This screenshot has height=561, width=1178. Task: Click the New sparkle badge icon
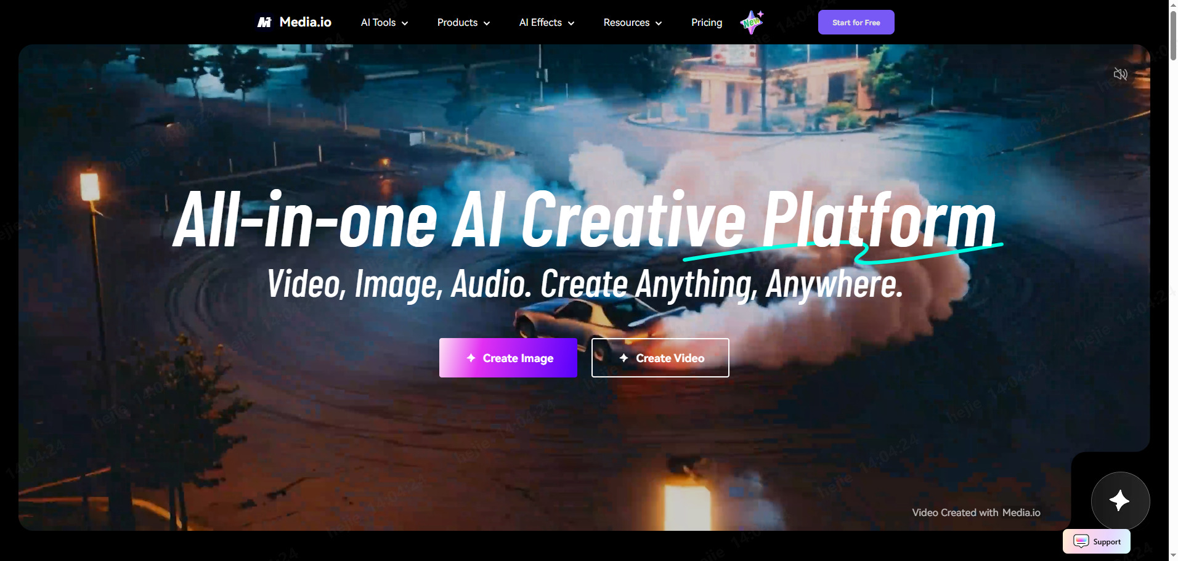click(752, 22)
